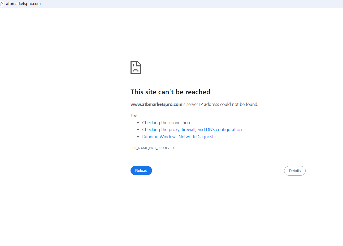Image resolution: width=343 pixels, height=246 pixels.
Task: Click bullet beside 'Checking the connection'
Action: tap(138, 123)
